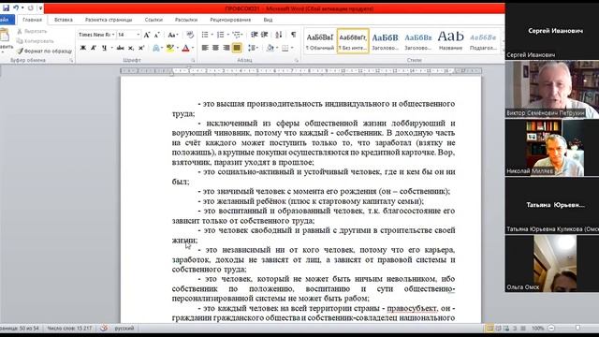Toggle underline Ч formatting
The height and width of the screenshot is (337, 599).
click(104, 48)
